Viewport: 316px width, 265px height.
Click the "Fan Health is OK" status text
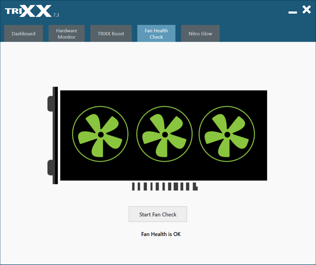[x=161, y=234]
